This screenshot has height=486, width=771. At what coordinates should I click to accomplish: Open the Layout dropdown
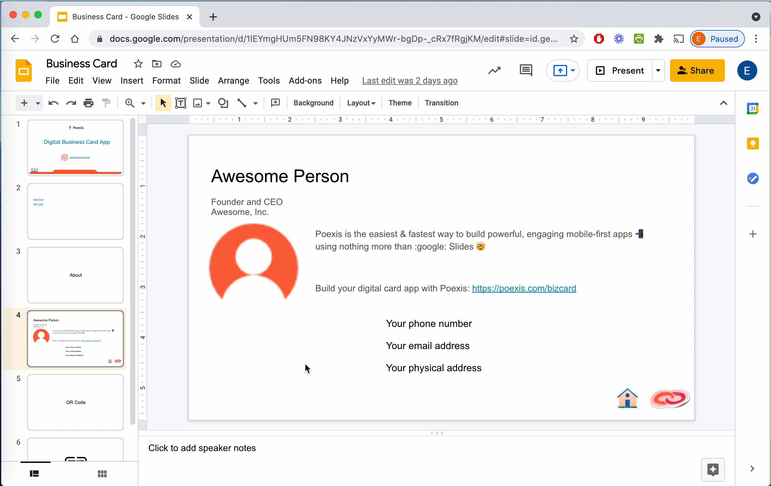click(361, 103)
